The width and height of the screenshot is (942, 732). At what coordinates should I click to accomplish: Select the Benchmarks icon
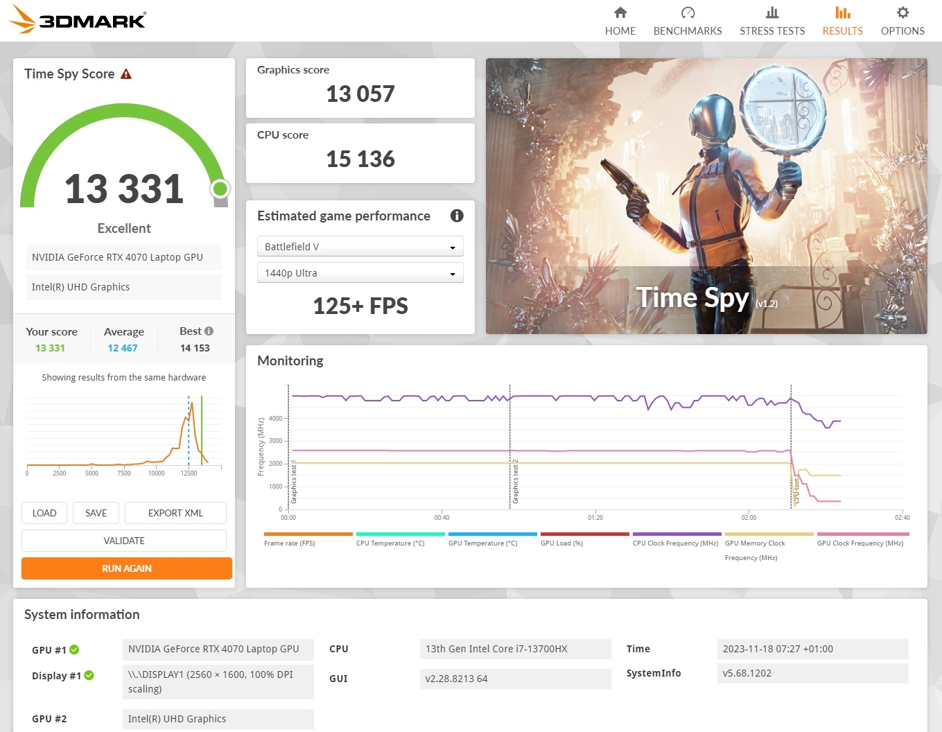tap(688, 12)
